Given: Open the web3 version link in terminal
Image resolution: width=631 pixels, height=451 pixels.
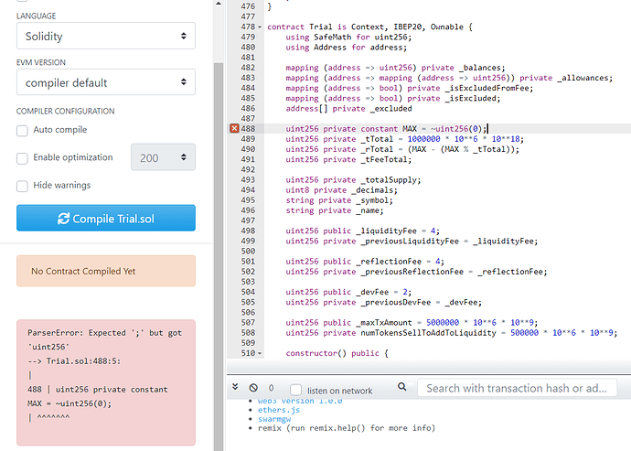Looking at the screenshot, I should click(x=300, y=401).
